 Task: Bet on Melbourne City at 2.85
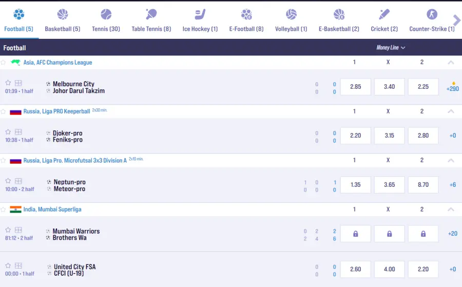356,87
